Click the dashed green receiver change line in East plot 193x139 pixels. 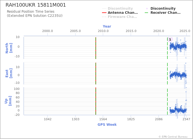[167, 74]
